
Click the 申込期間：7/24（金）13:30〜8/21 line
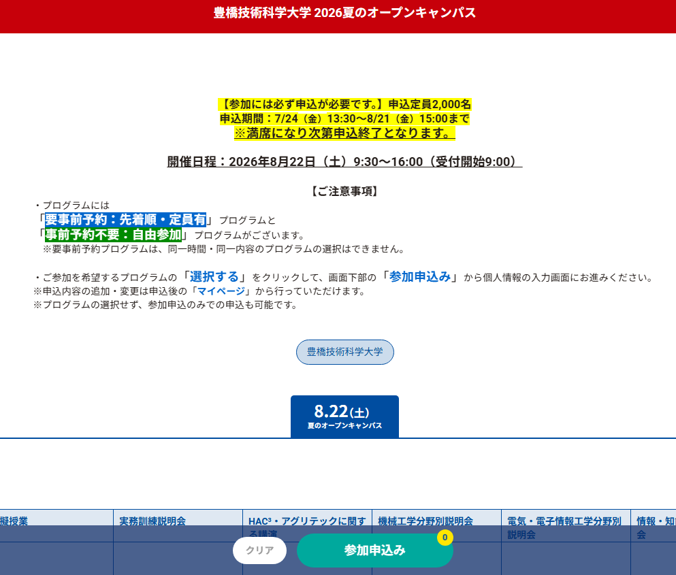pos(344,118)
